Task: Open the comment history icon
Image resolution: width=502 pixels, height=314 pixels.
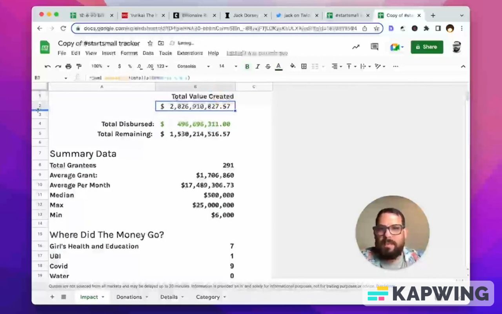Action: (x=375, y=47)
